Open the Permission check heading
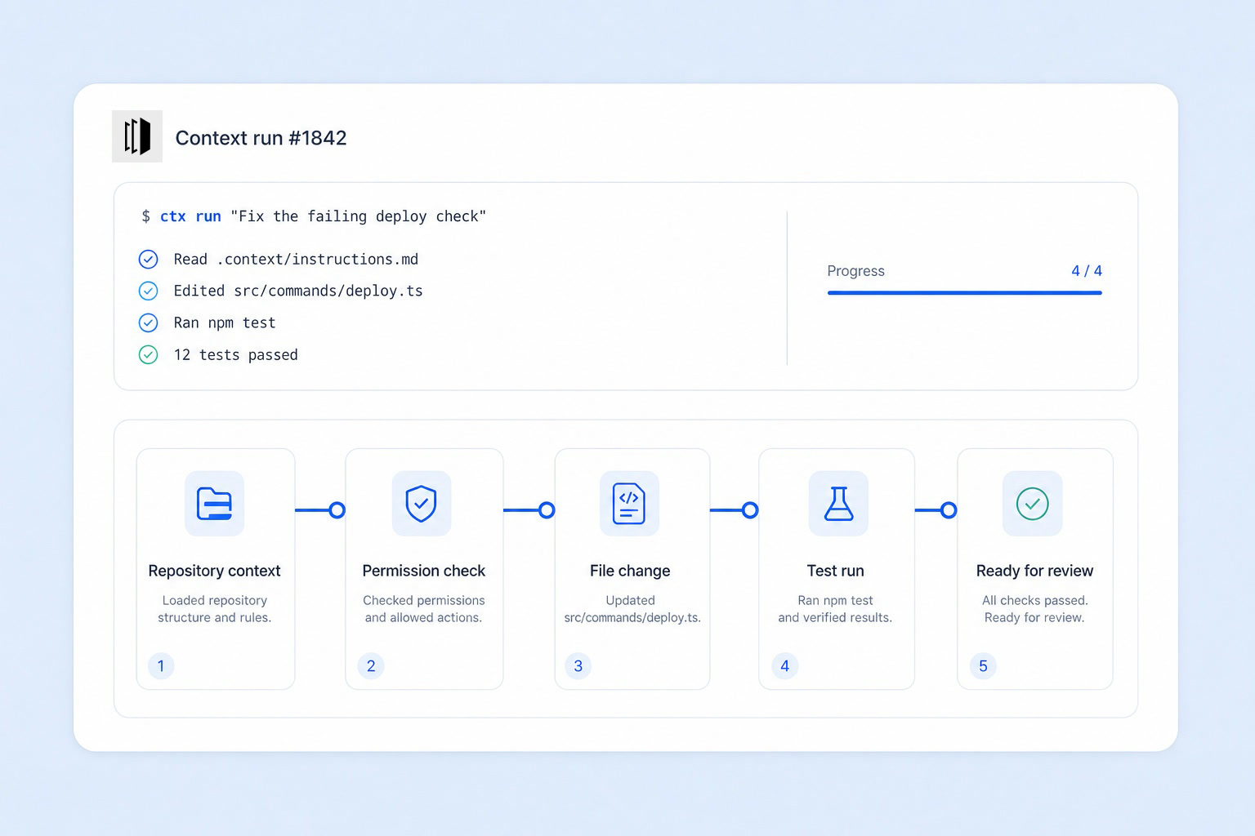1255x836 pixels. pos(424,571)
